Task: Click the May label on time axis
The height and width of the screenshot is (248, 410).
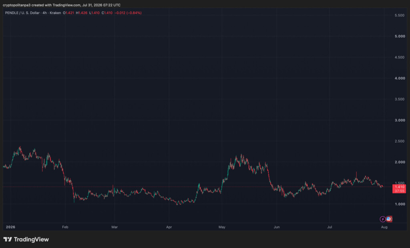Action: (x=222, y=227)
